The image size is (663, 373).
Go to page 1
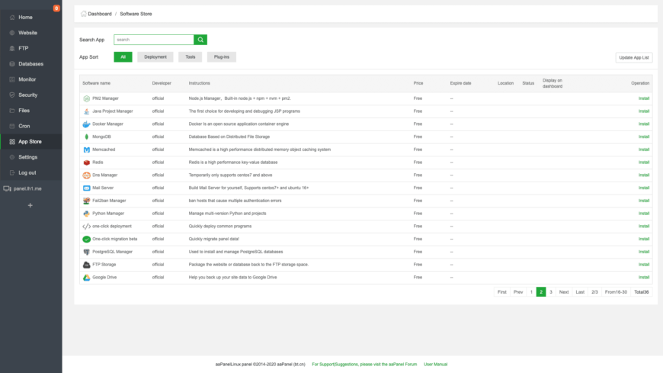pos(531,292)
